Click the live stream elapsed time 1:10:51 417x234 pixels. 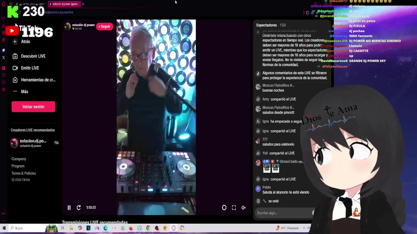(x=91, y=208)
